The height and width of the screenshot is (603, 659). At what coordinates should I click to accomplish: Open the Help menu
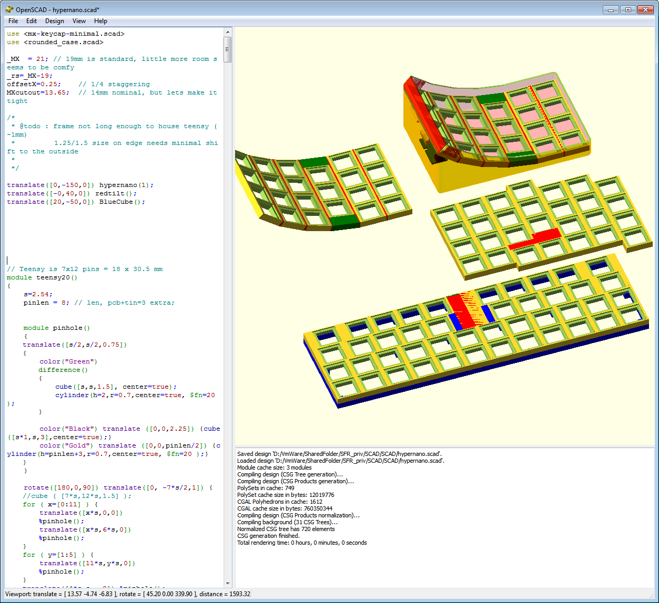100,21
